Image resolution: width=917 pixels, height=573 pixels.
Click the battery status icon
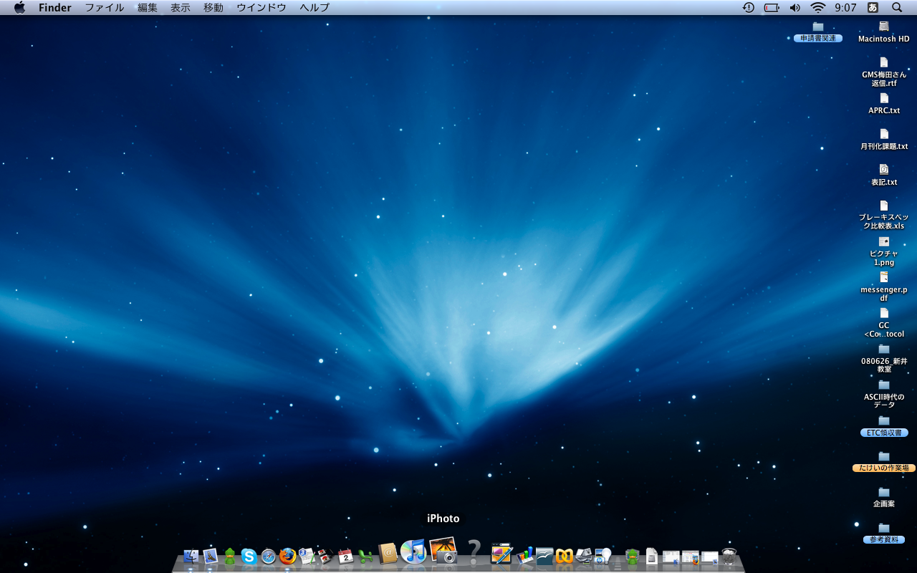772,7
